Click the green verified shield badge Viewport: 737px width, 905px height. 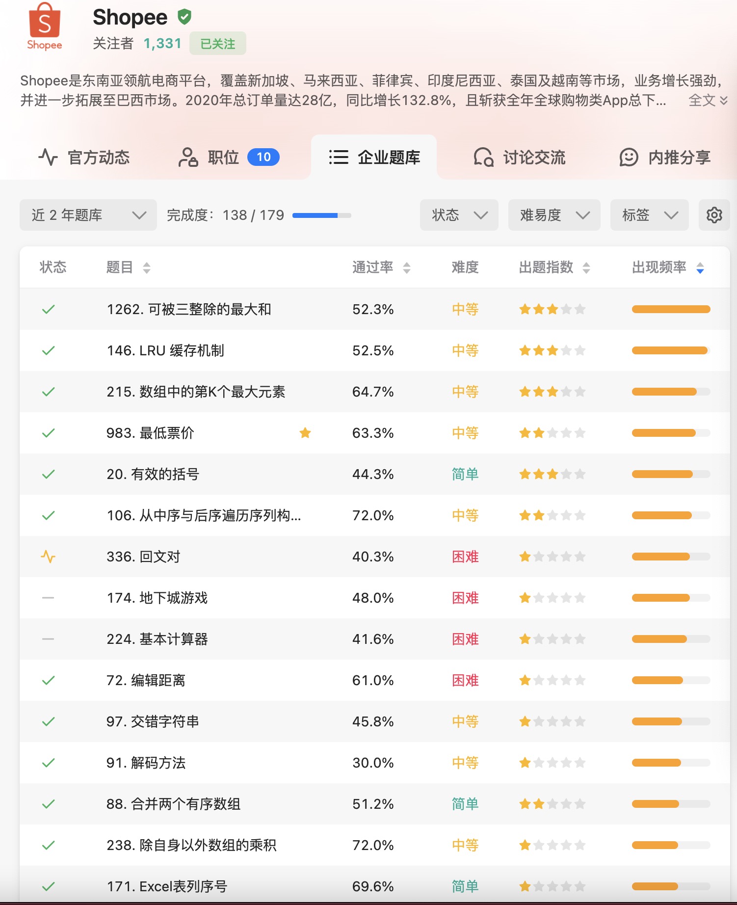(184, 17)
